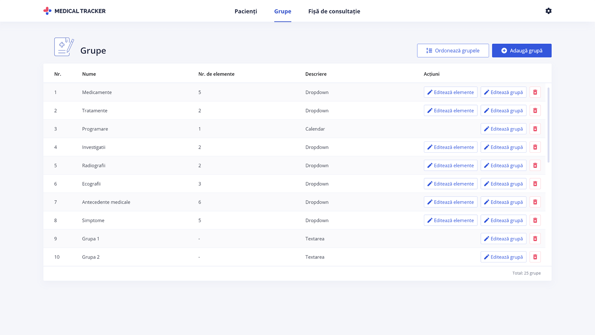Viewport: 595px width, 335px height.
Task: Go to the Pacienți tab
Action: pos(246,11)
